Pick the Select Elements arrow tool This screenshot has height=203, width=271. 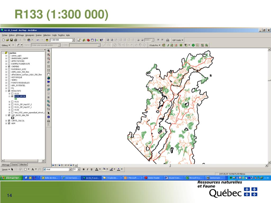pos(49,113)
